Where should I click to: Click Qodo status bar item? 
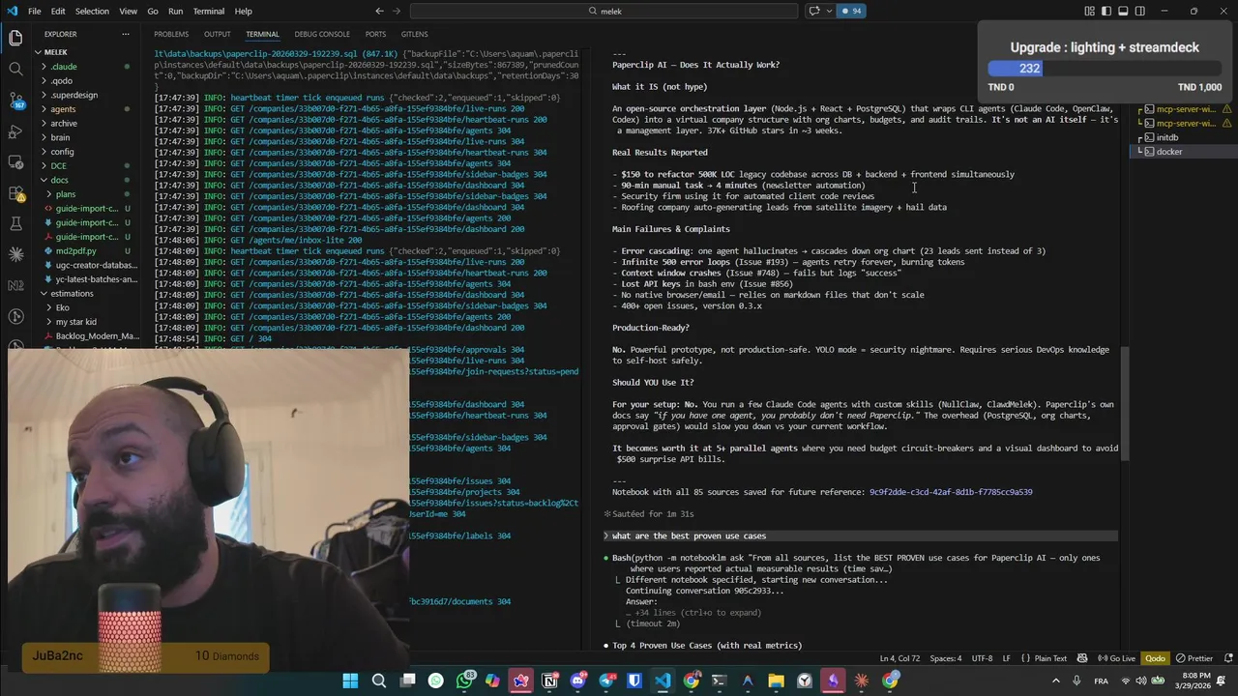(1156, 658)
